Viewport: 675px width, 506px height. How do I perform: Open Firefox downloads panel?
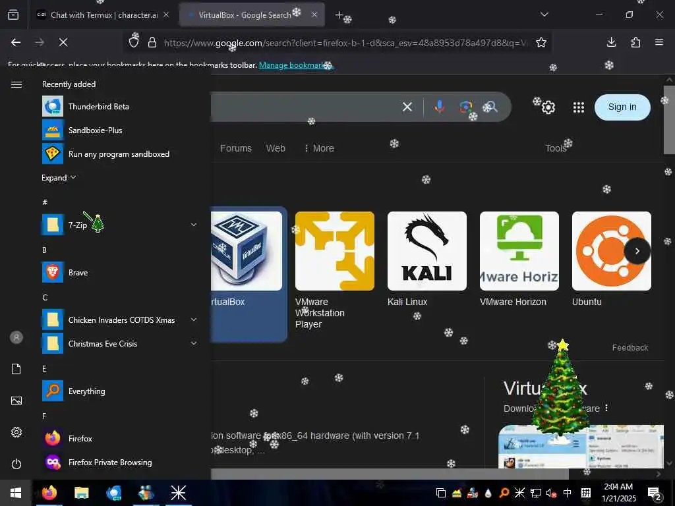(x=611, y=42)
